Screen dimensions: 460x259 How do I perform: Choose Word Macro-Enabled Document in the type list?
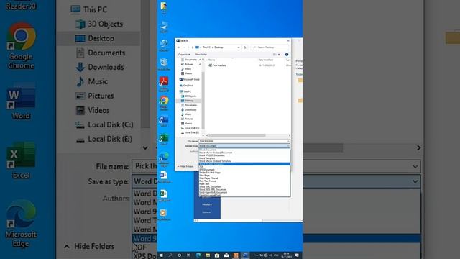pyautogui.click(x=244, y=153)
